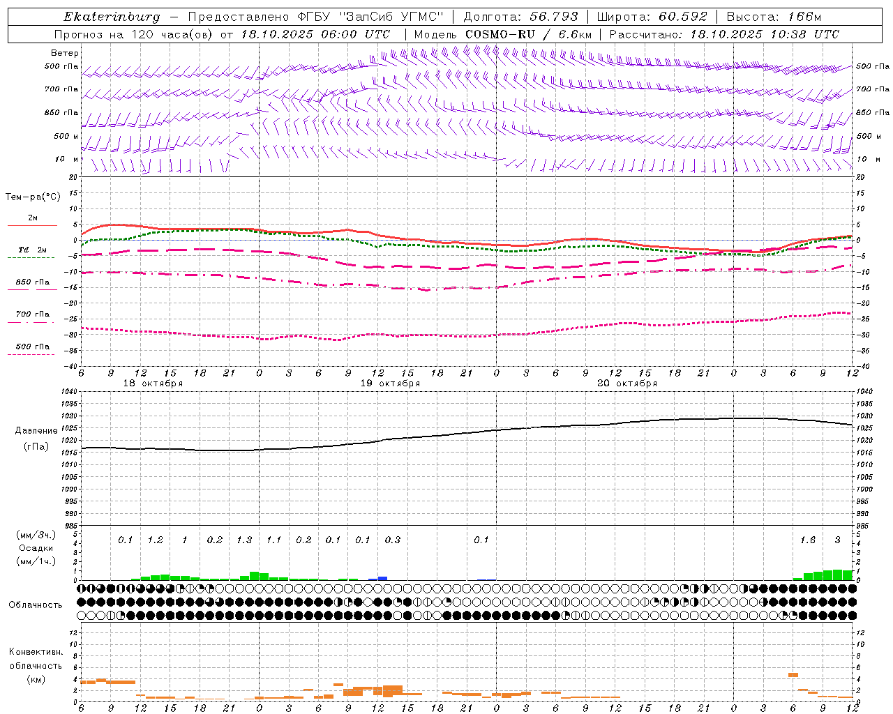Screen dimensions: 893x714
Task: Click the dotted pink line sample under the '500 гПа' temperature legend entry
Action: click(31, 355)
